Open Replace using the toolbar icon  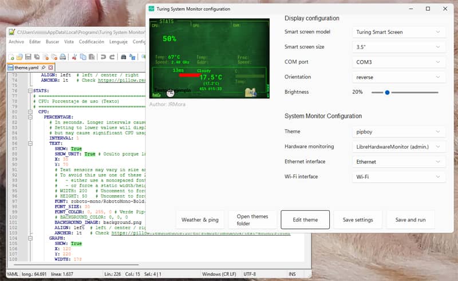pos(132,57)
